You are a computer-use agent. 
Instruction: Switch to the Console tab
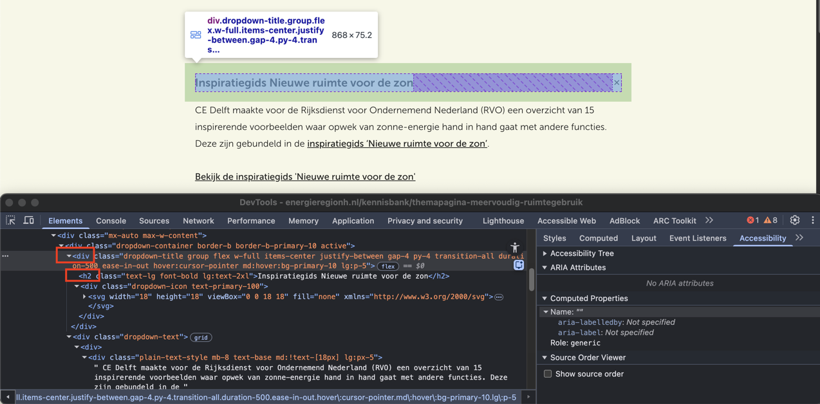click(x=111, y=221)
